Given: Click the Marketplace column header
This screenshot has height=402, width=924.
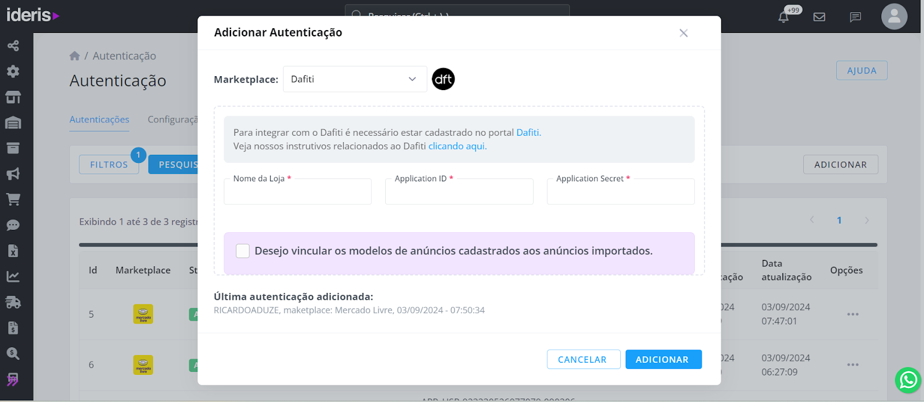Looking at the screenshot, I should tap(143, 270).
